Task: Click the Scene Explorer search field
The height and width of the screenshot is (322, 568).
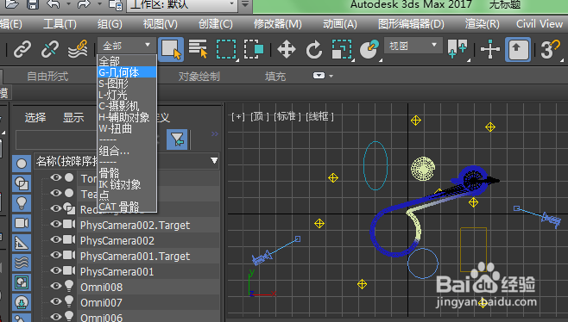Action: (x=56, y=139)
